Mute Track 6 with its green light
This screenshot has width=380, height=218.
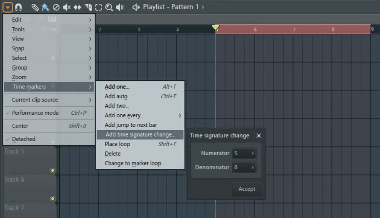point(53,199)
